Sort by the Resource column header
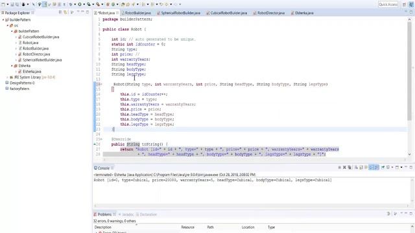Image resolution: width=415 pixels, height=233 pixels. [187, 227]
